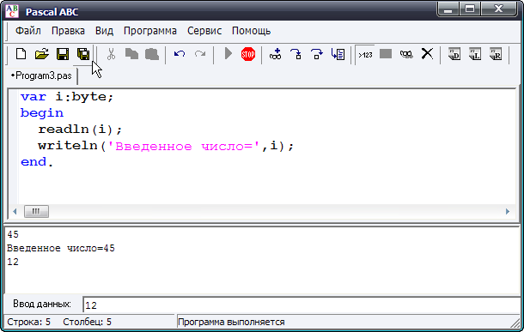Click the 'Строка: 5' status entry
The height and width of the screenshot is (332, 524).
click(28, 322)
